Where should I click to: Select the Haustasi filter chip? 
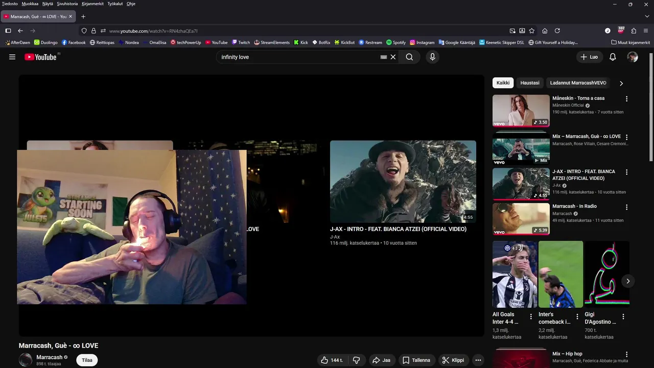(x=530, y=83)
